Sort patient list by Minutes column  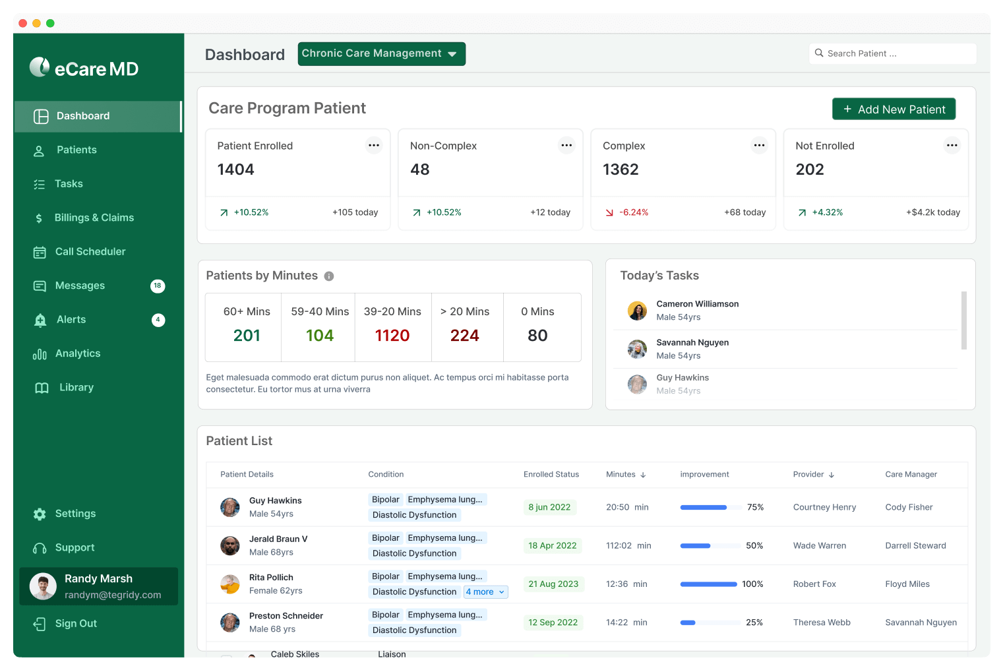pyautogui.click(x=626, y=474)
